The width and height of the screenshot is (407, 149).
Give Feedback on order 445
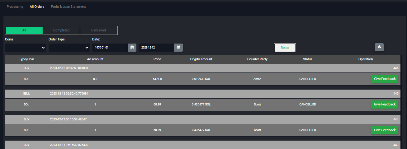tap(385, 105)
